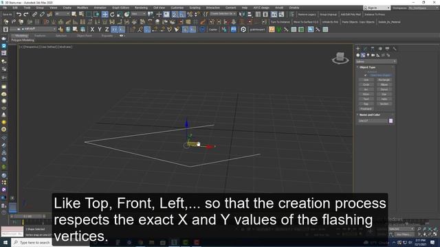Click the Redo arrow icon

(26, 14)
